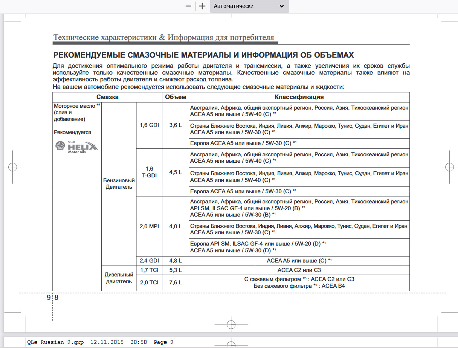This screenshot has width=458, height=348.
Task: Click the zoom in plus button
Action: [202, 6]
